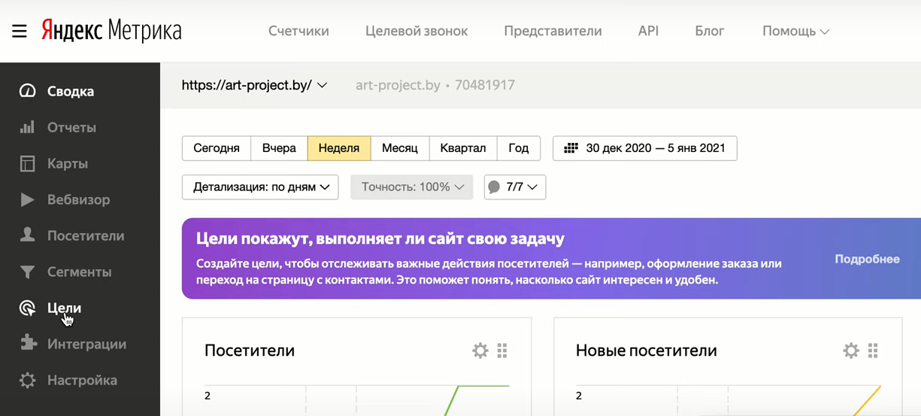The width and height of the screenshot is (921, 416).
Task: Open the Интеграции puzzle icon
Action: (28, 344)
